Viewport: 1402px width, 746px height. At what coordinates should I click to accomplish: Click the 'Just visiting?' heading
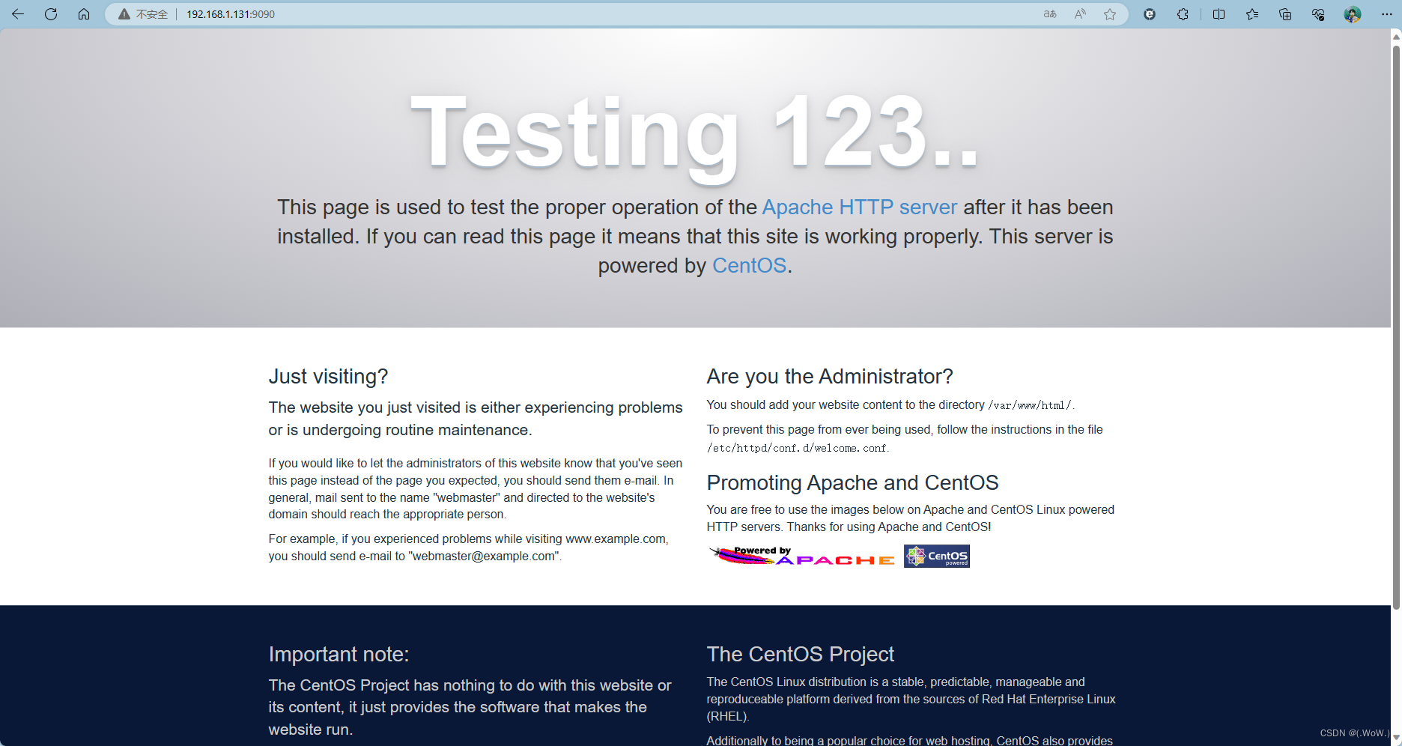pos(328,376)
